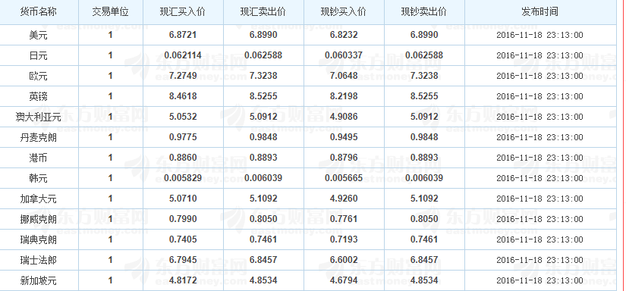Click 港币's 现钞卖出价 value 0.8893
Screen dimensions: 626x291
pos(424,158)
